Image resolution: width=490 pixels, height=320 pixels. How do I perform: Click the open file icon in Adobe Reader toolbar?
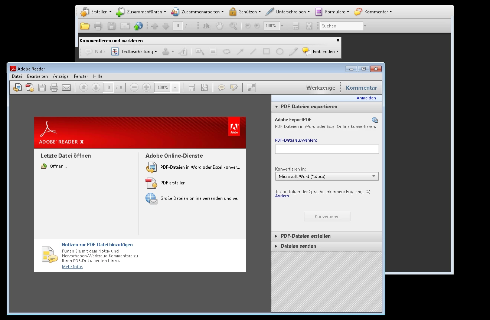point(17,88)
